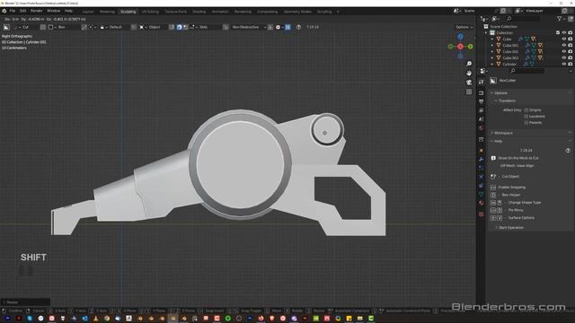Click Pie Menu entry in Help panel
The image size is (575, 323).
516,210
